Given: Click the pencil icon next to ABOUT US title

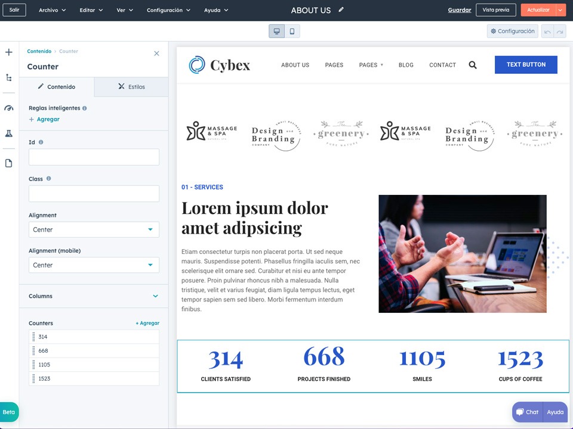Looking at the screenshot, I should [341, 10].
